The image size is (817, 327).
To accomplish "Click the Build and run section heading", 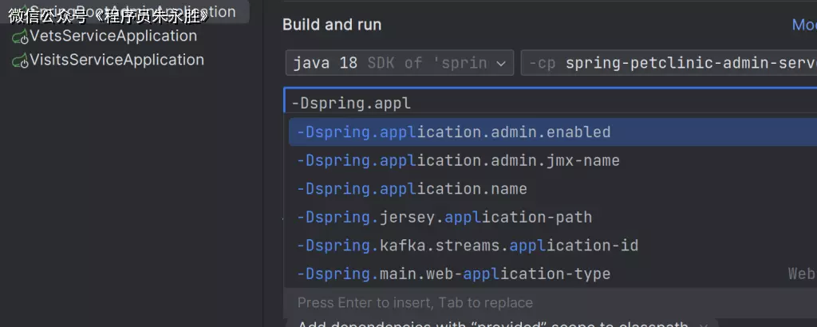I will click(x=332, y=25).
